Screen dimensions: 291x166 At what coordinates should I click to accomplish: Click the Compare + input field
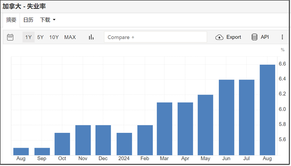[x=155, y=37]
